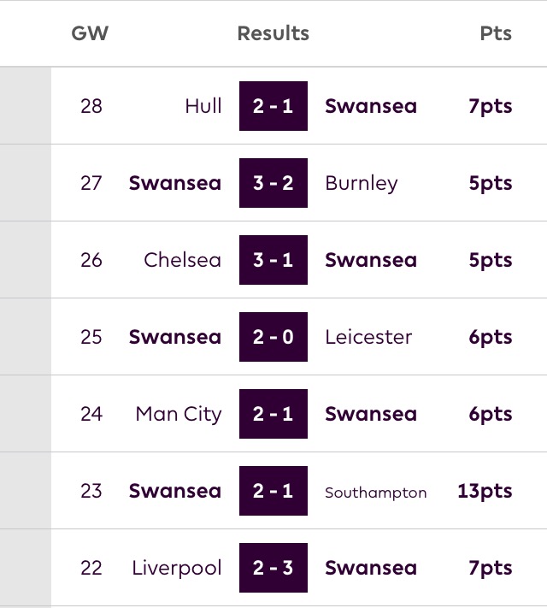Open the Swansea 2-1 Southampton score box
The height and width of the screenshot is (608, 547).
click(273, 491)
